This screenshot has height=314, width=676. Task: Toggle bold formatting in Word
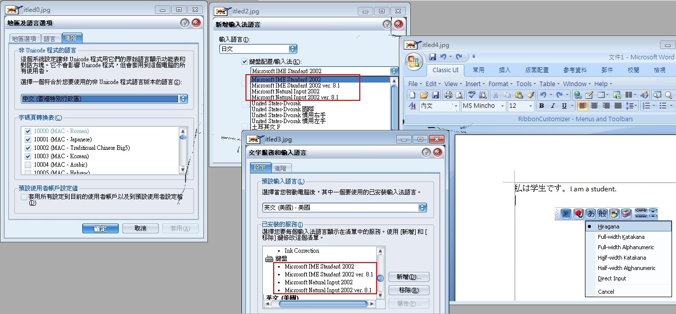click(x=541, y=106)
